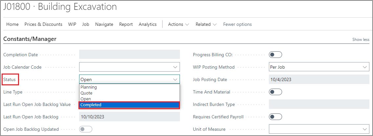Click the Fewer options link
Viewport: 373px width, 136px height.
point(237,24)
